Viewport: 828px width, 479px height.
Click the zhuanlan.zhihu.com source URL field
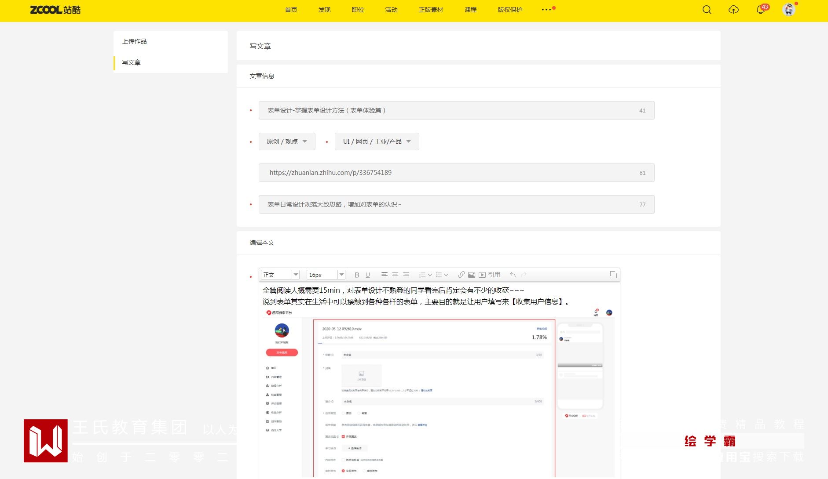coord(456,173)
